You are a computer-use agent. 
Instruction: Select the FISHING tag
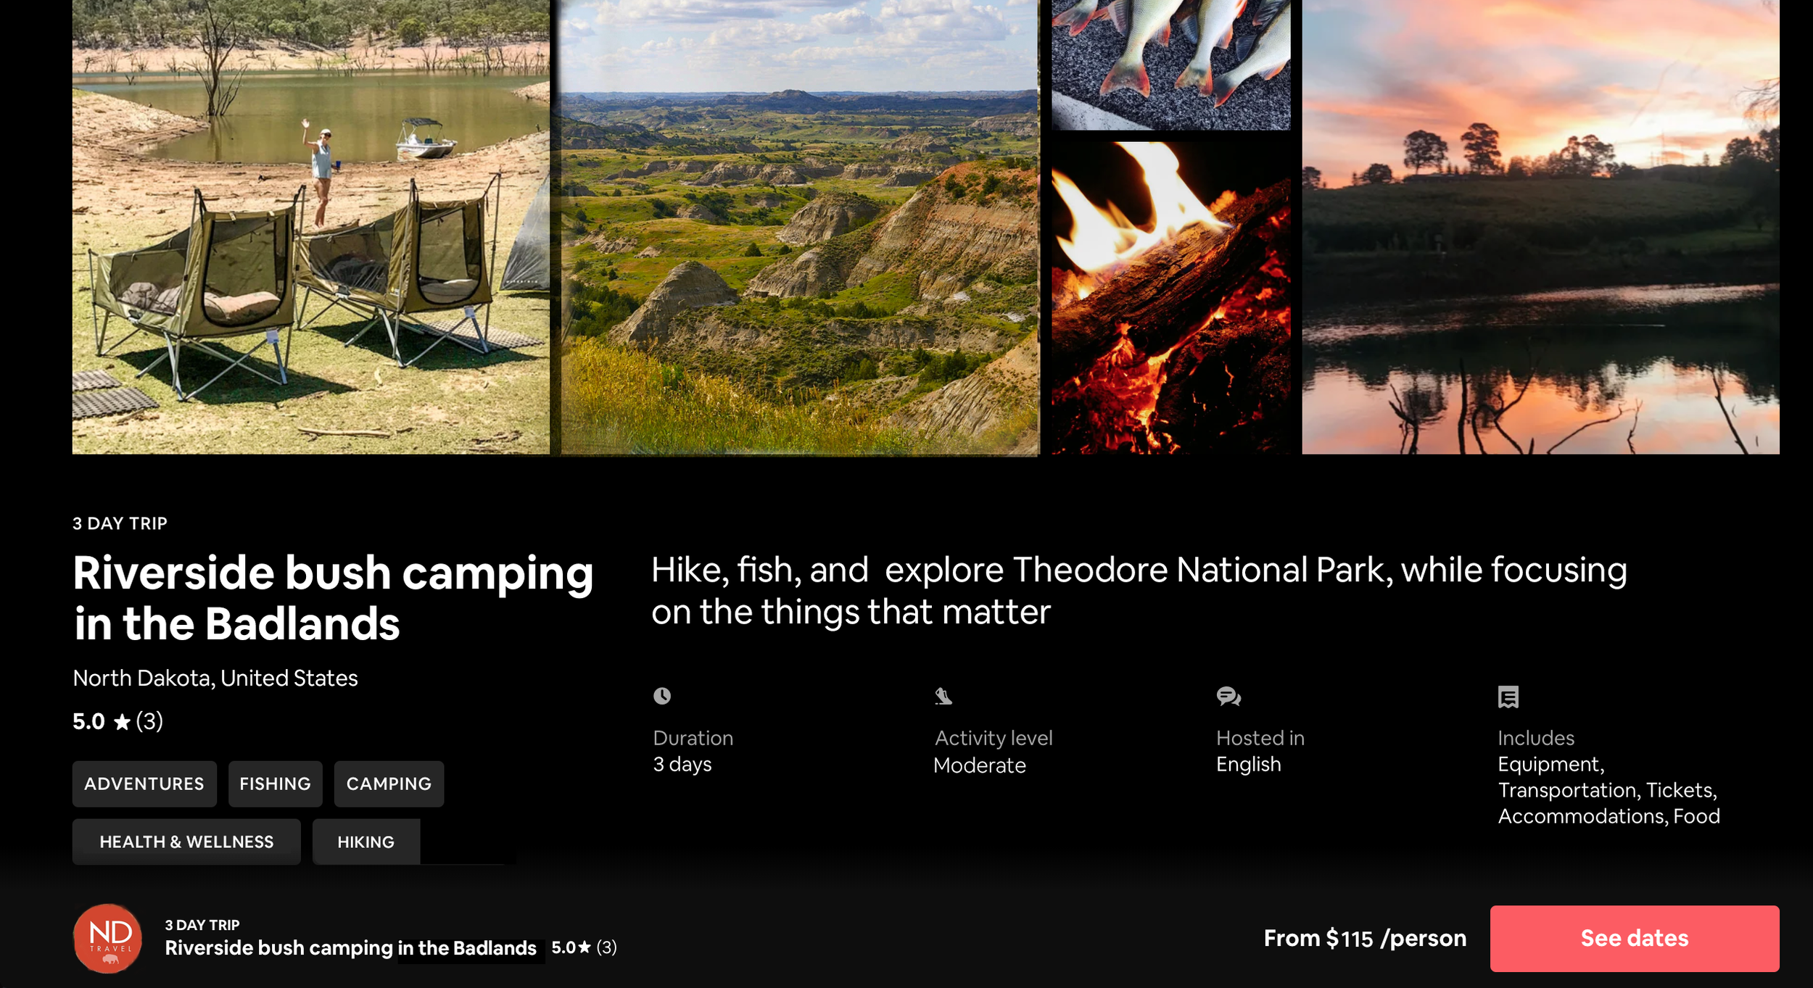[x=275, y=784]
